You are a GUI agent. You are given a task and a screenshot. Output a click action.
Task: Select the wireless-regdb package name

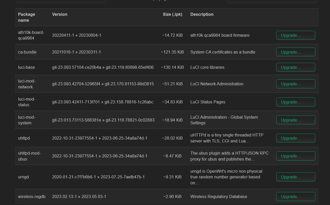coord(32,196)
